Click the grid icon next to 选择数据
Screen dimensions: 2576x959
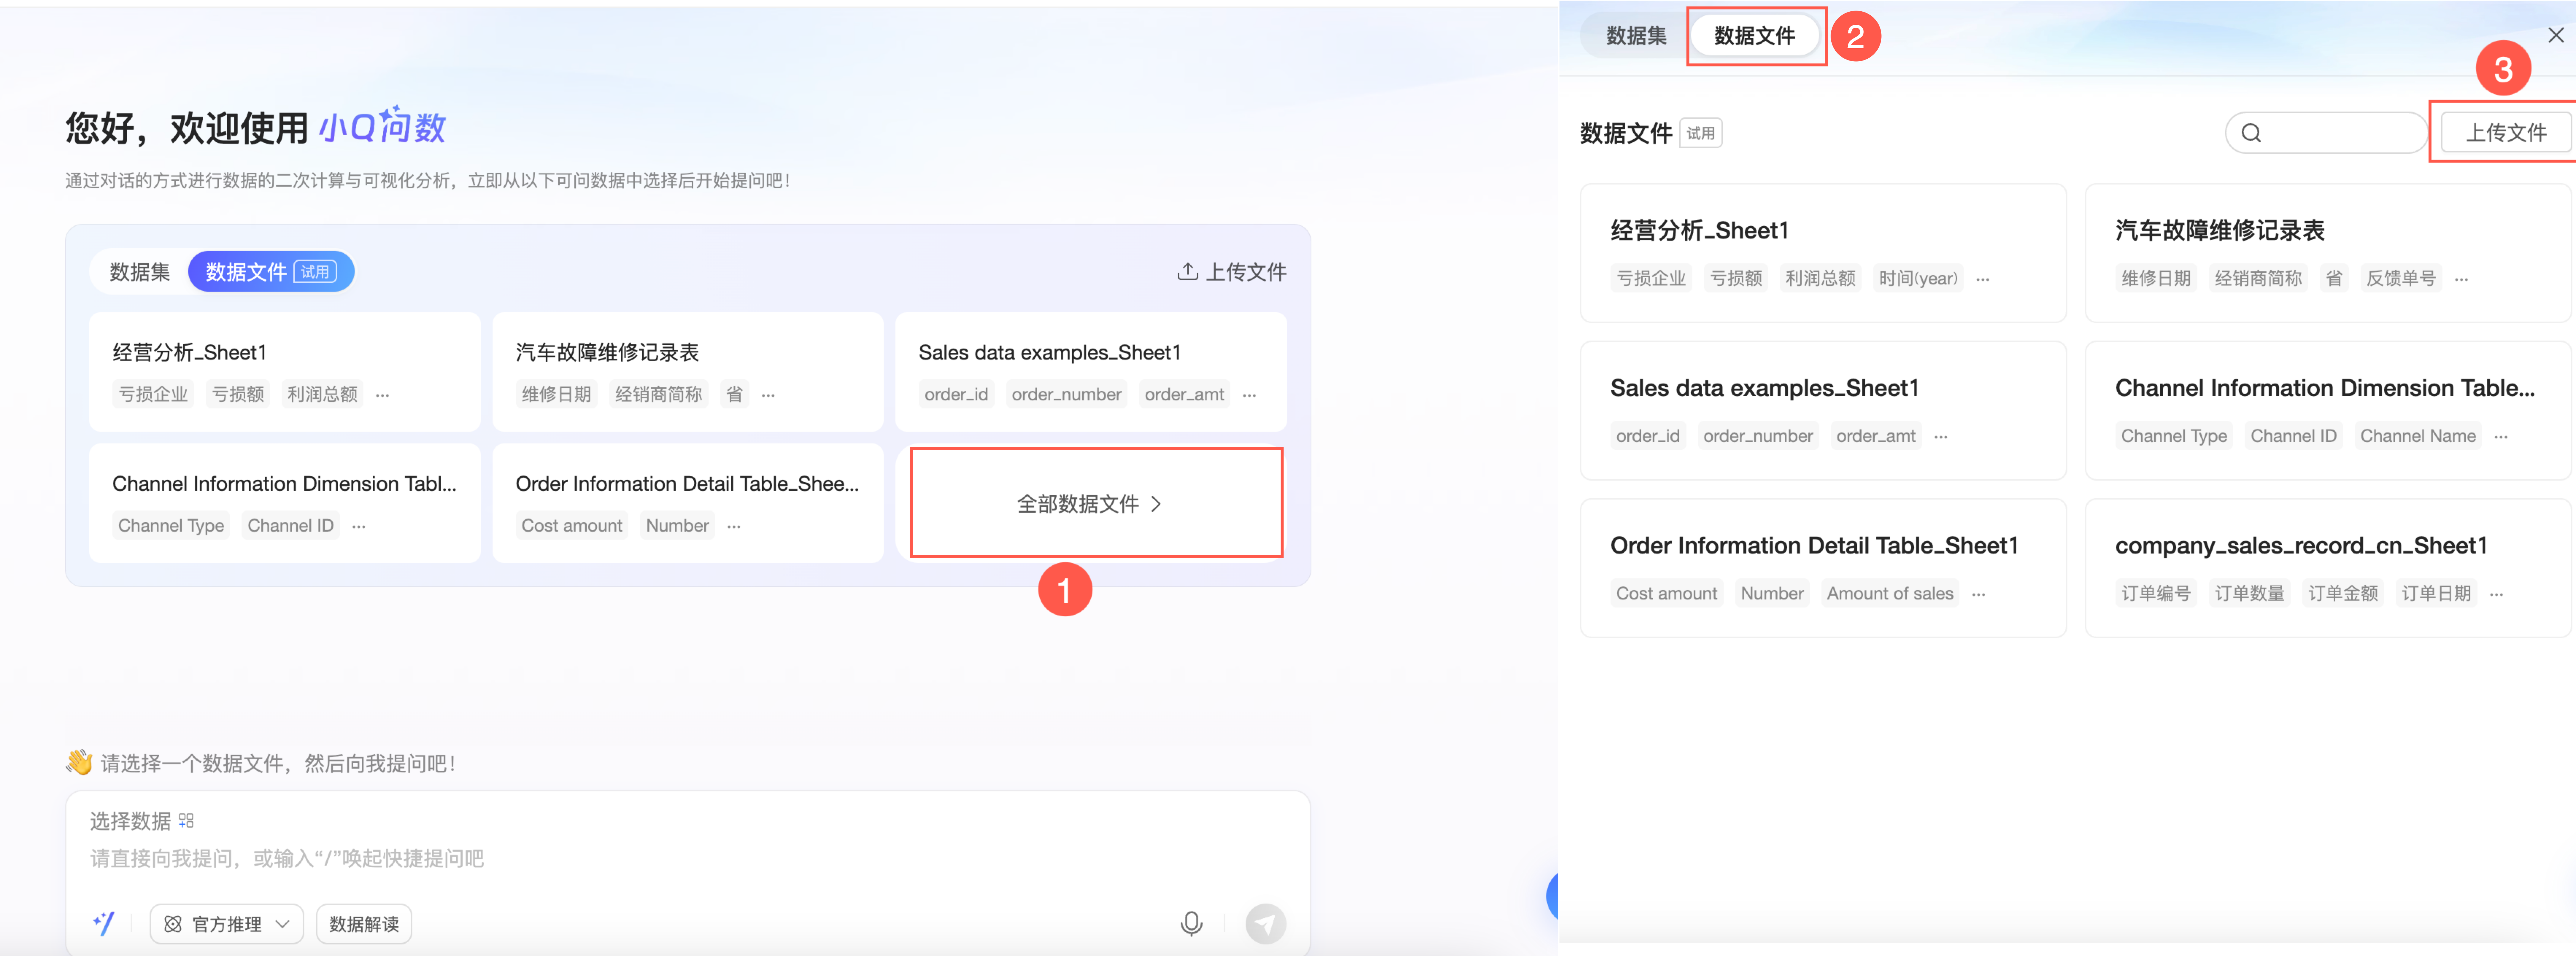186,821
